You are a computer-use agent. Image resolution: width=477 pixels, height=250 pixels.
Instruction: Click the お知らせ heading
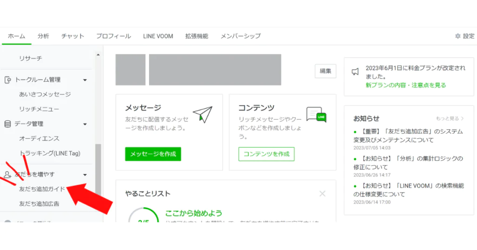[366, 118]
